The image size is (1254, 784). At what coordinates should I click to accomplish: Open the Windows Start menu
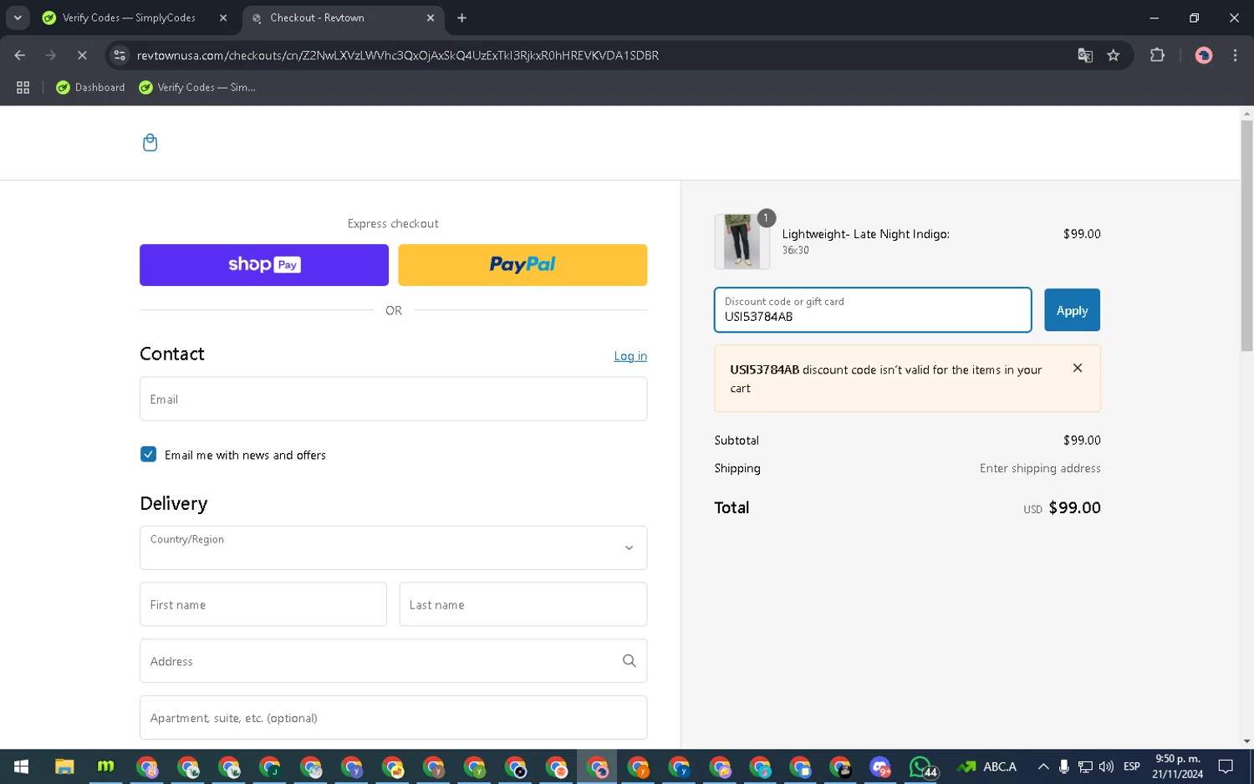[x=22, y=766]
